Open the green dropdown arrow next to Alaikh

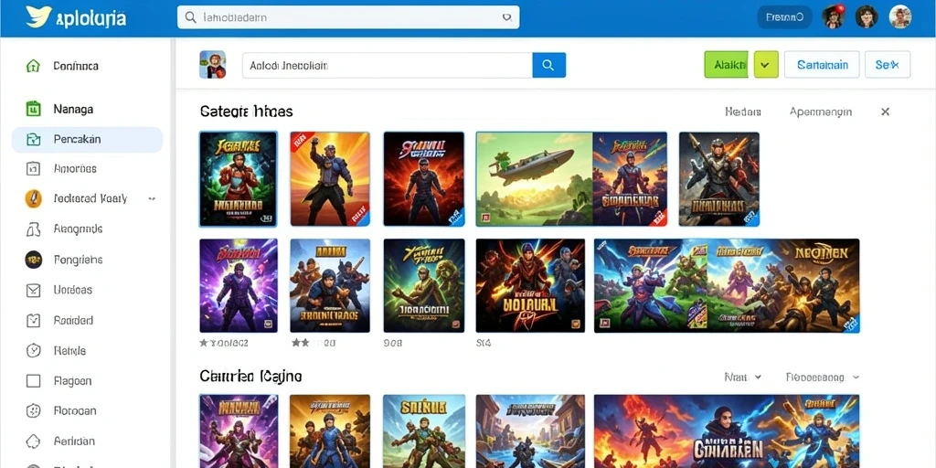pyautogui.click(x=767, y=65)
